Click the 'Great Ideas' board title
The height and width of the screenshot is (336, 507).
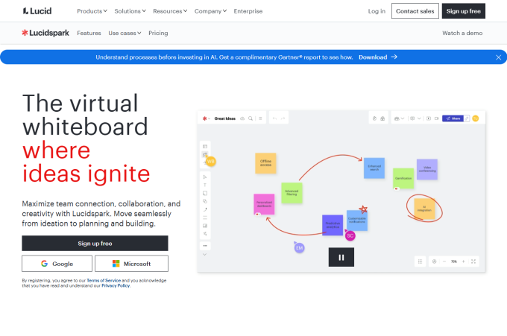[x=225, y=118]
